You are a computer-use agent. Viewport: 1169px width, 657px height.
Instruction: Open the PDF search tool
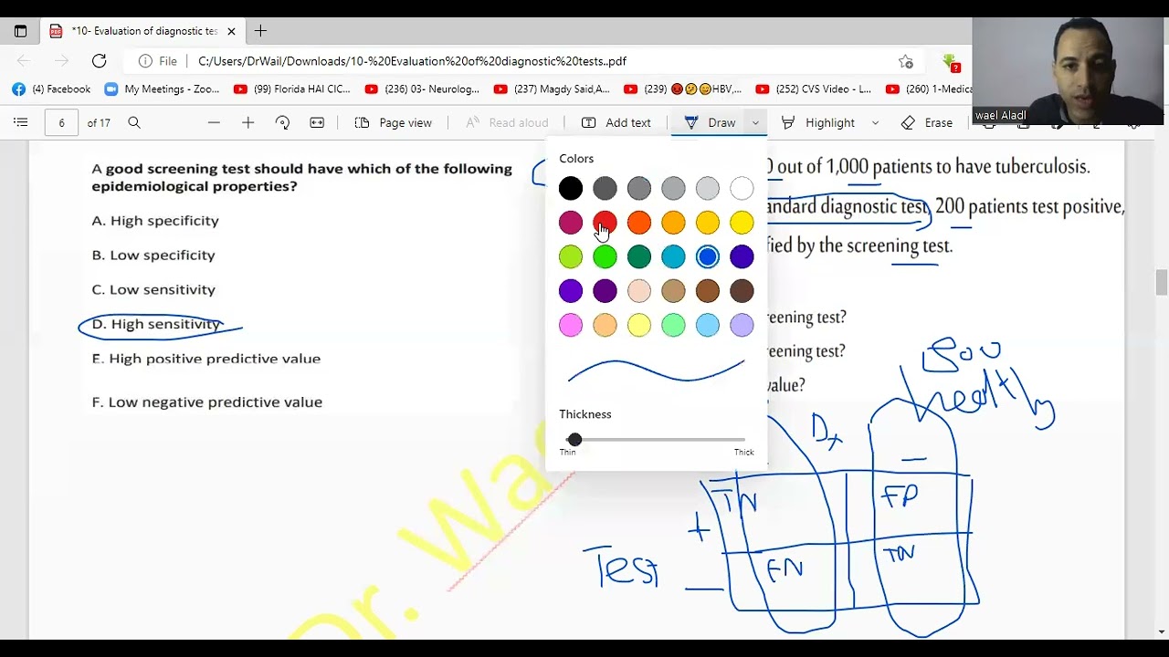[x=134, y=122]
